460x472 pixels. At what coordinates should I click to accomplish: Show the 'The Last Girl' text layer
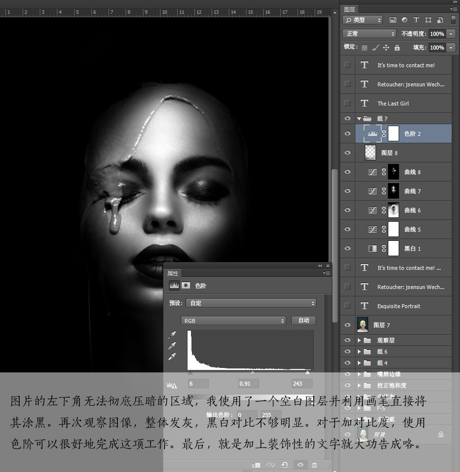[x=348, y=103]
